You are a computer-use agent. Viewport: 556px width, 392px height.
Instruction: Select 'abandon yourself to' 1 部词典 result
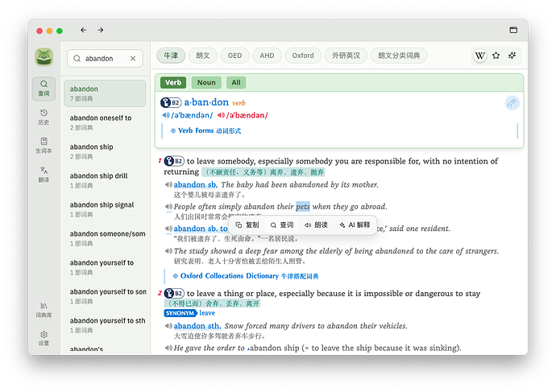[105, 267]
